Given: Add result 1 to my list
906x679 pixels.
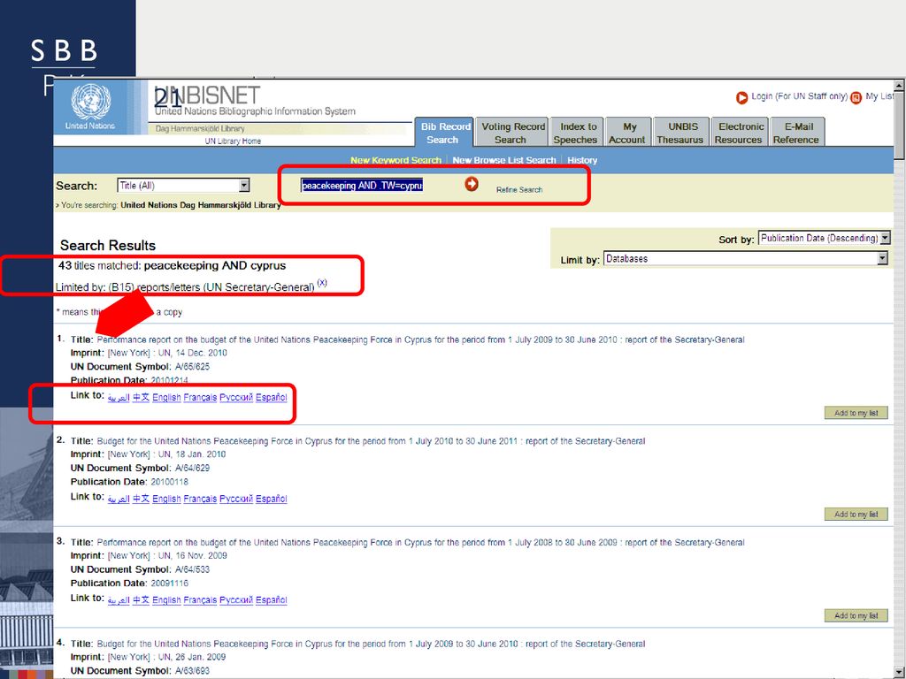Looking at the screenshot, I should coord(856,413).
